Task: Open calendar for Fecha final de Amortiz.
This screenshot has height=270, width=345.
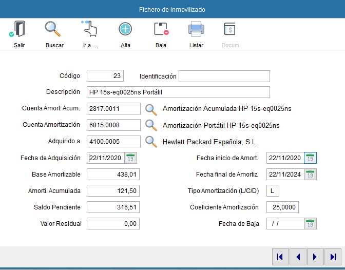Action: pyautogui.click(x=310, y=175)
